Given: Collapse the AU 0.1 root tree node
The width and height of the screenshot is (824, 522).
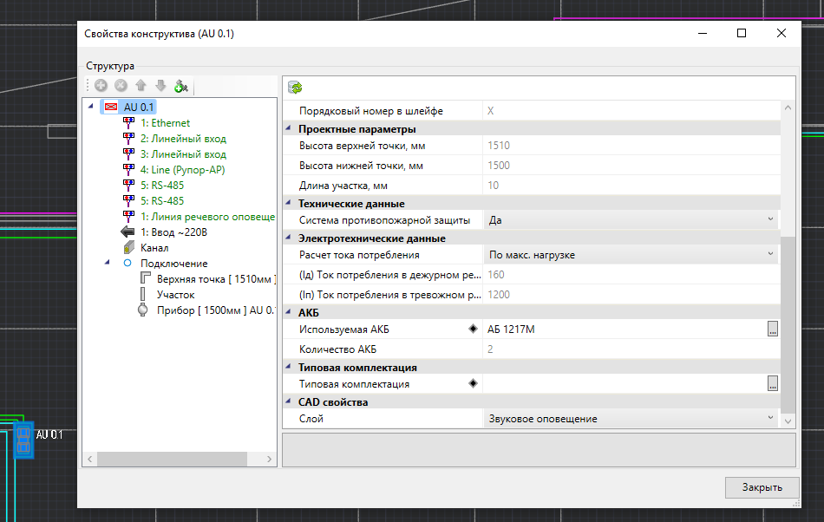Looking at the screenshot, I should click(x=91, y=107).
